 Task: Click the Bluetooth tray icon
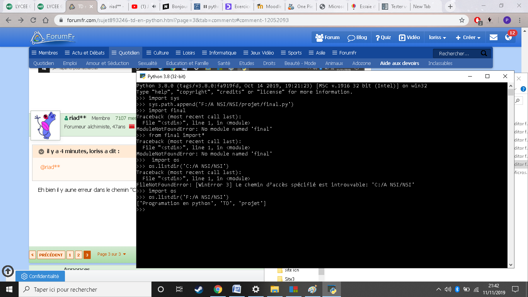[457, 289]
